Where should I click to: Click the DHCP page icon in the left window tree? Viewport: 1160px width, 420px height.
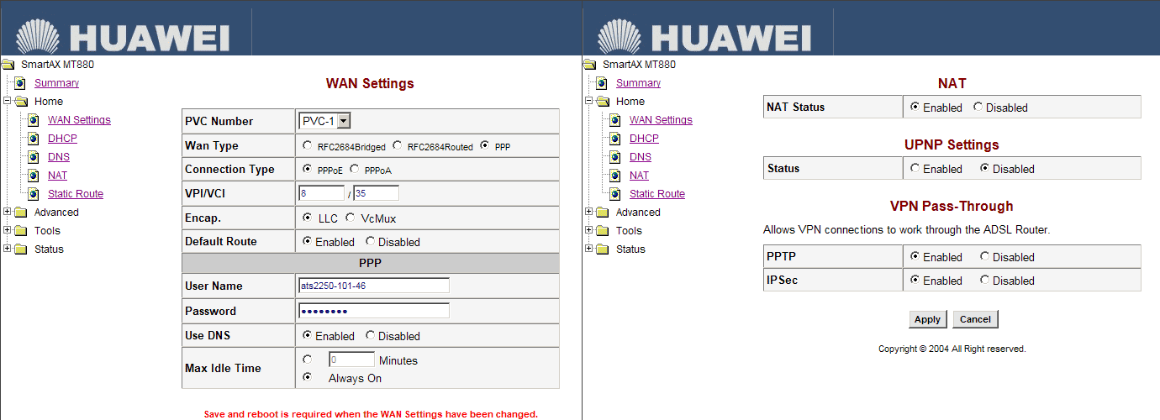coord(33,139)
